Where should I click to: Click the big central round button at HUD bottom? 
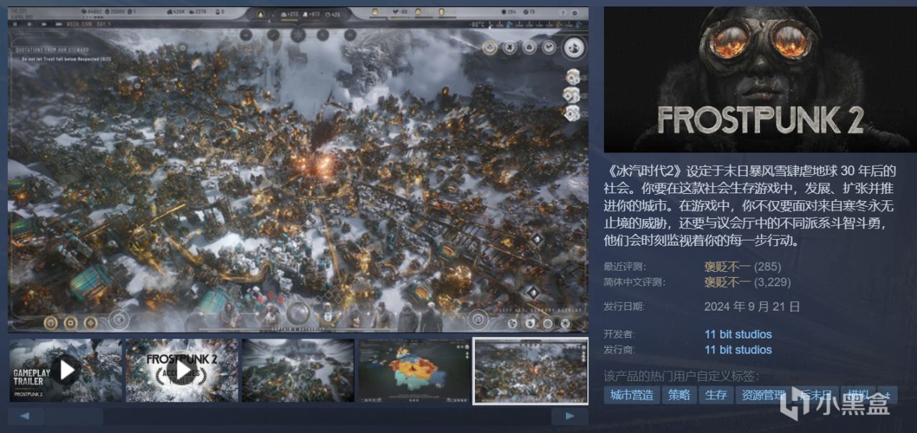tap(298, 313)
